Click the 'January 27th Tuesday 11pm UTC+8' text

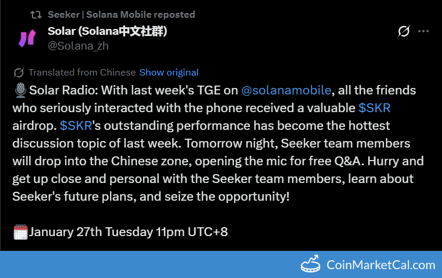128,232
